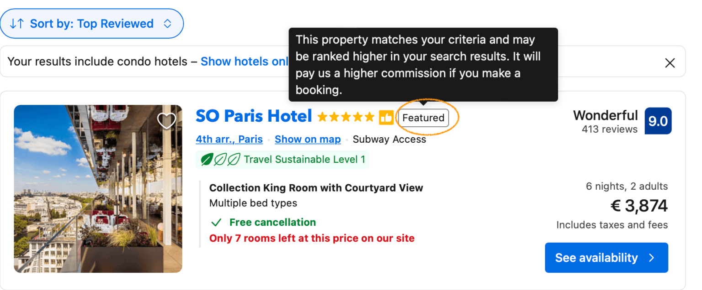Click the Featured badge

pyautogui.click(x=423, y=118)
